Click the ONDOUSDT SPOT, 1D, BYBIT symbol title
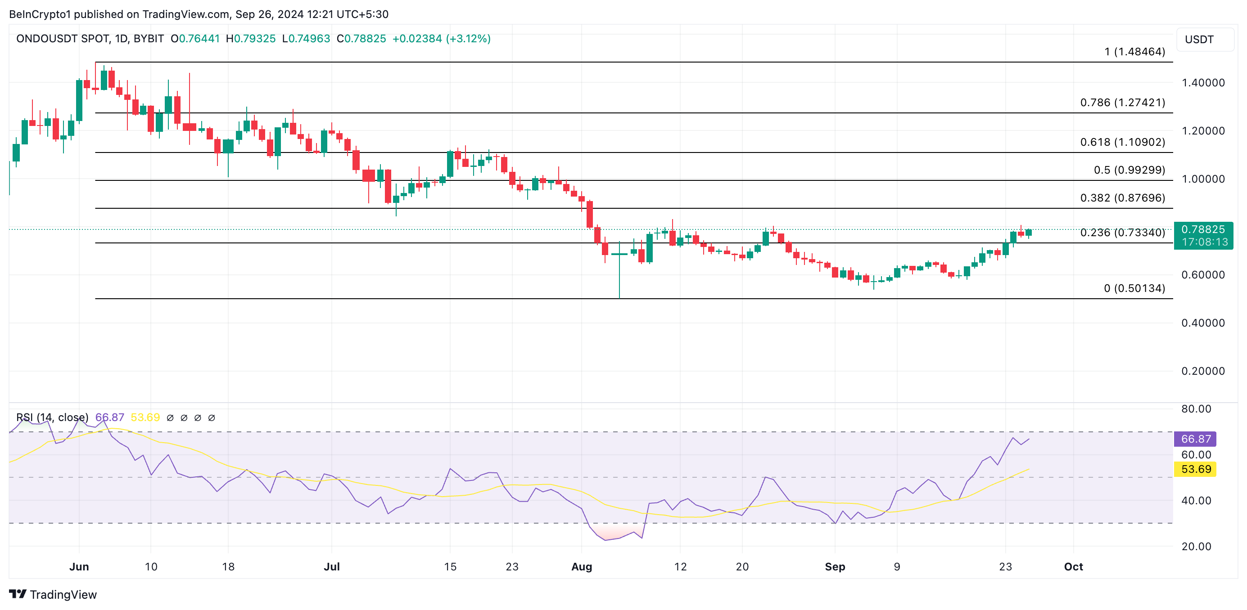1247x610 pixels. coord(90,39)
